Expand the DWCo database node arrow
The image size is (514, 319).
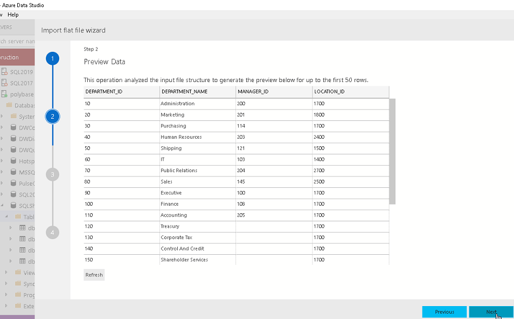pyautogui.click(x=2, y=128)
